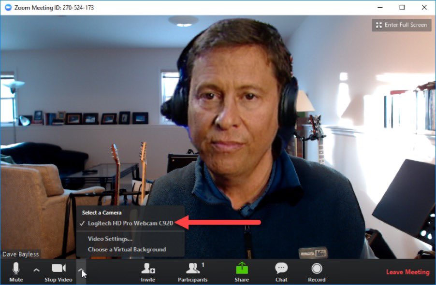436x285 pixels.
Task: Start screen Share
Action: click(x=242, y=272)
